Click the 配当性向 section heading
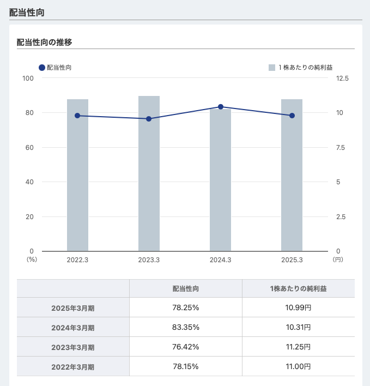 pyautogui.click(x=27, y=13)
